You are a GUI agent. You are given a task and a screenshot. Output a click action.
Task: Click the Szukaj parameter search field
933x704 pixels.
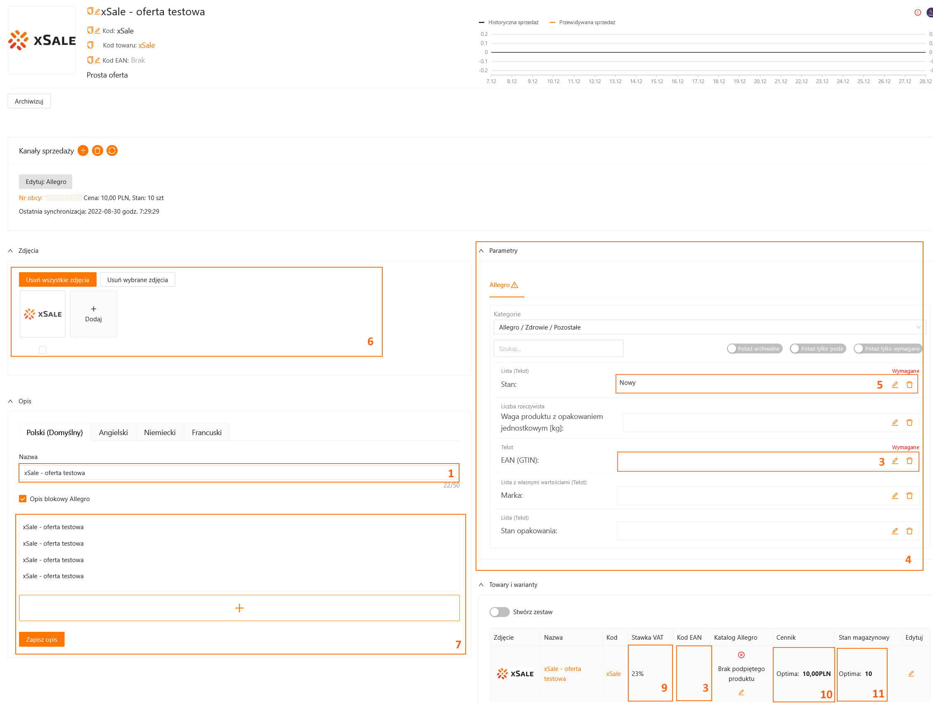[x=558, y=349]
